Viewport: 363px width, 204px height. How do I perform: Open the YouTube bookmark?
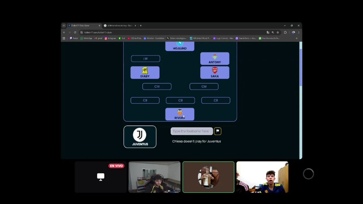pos(134,38)
